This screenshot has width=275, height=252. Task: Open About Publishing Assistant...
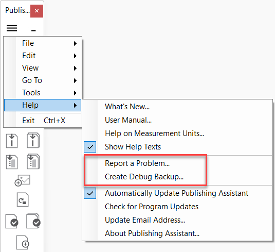pyautogui.click(x=177, y=233)
